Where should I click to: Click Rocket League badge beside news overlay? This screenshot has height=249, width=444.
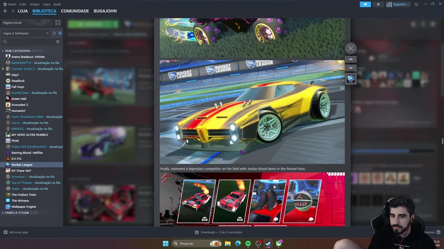click(x=351, y=79)
